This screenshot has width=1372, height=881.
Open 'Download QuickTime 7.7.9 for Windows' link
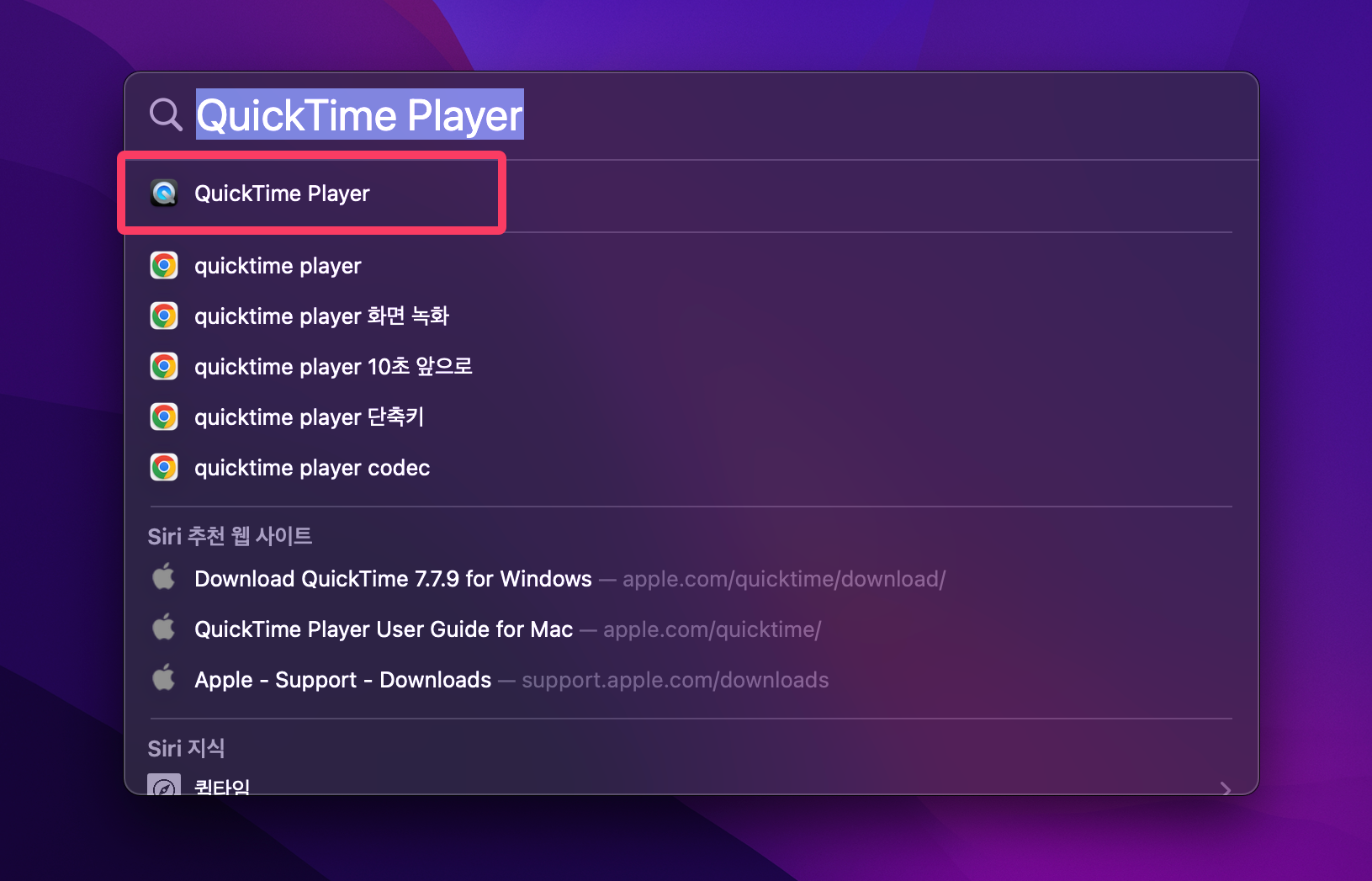click(x=393, y=579)
